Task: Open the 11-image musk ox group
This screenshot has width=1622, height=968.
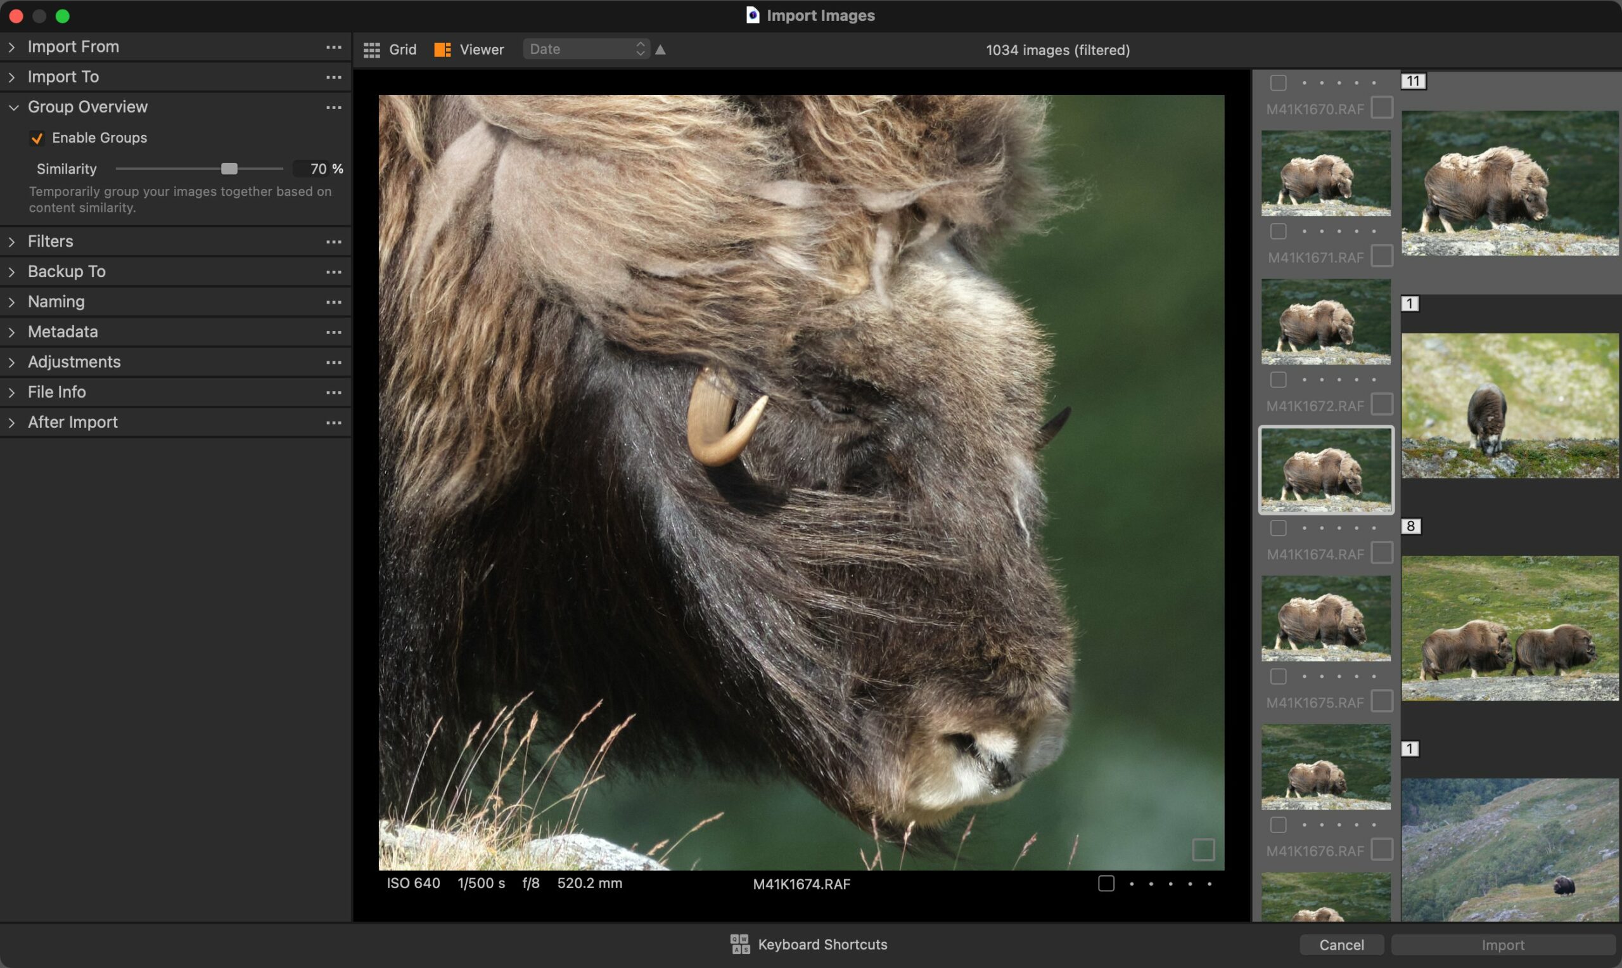Action: pyautogui.click(x=1510, y=183)
